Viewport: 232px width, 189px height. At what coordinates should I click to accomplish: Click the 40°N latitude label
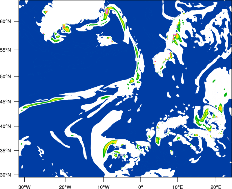tap(6, 126)
